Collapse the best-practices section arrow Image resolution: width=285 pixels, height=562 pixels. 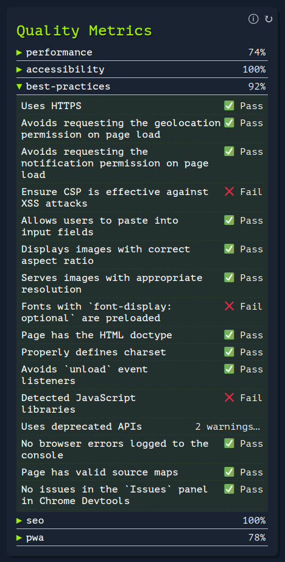pyautogui.click(x=19, y=87)
